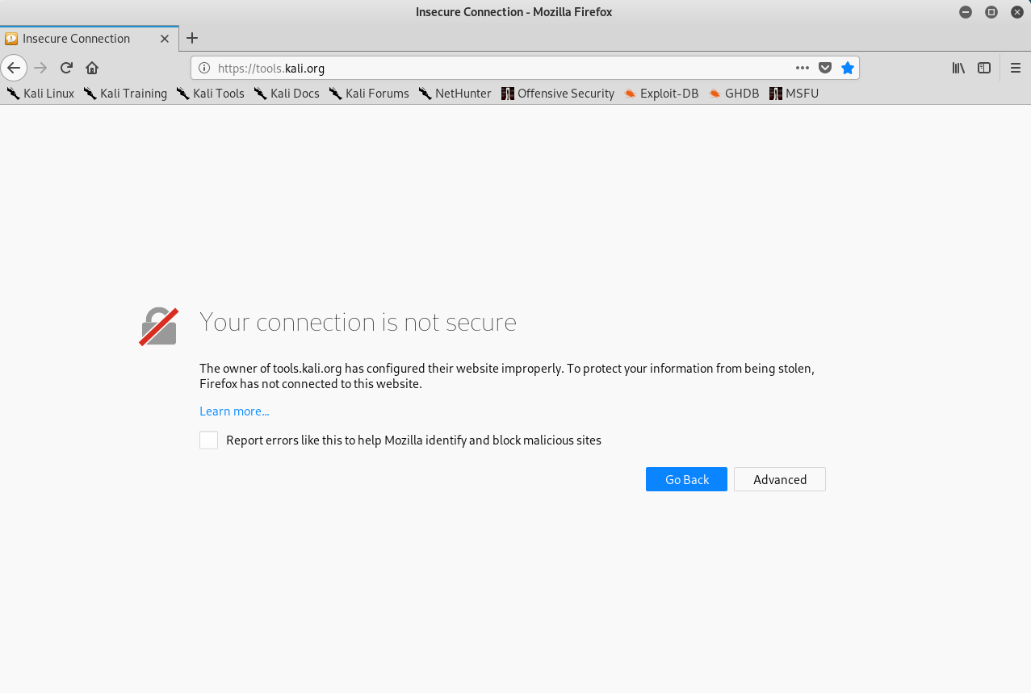Open page actions three-dot menu
This screenshot has width=1031, height=693.
(803, 68)
